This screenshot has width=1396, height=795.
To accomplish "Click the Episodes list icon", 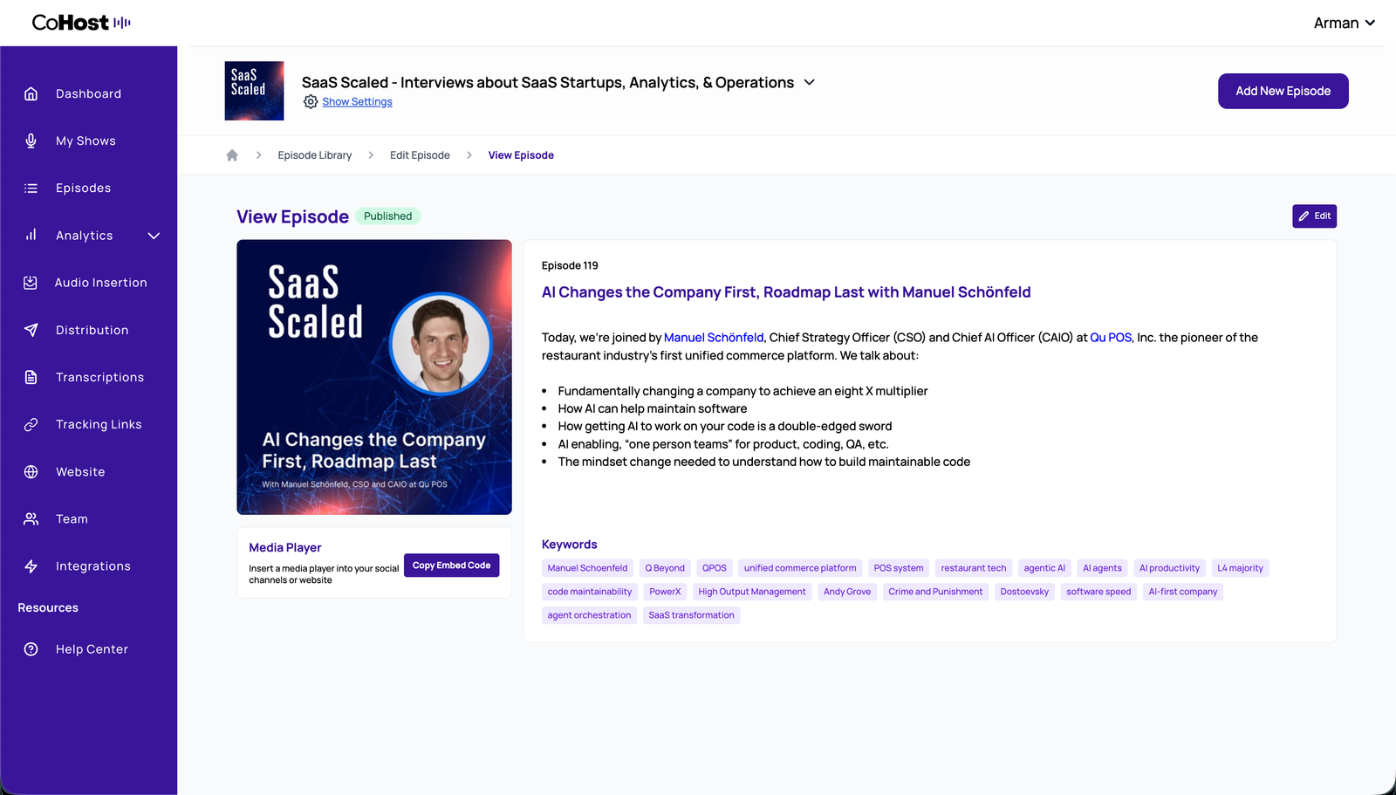I will coord(31,188).
